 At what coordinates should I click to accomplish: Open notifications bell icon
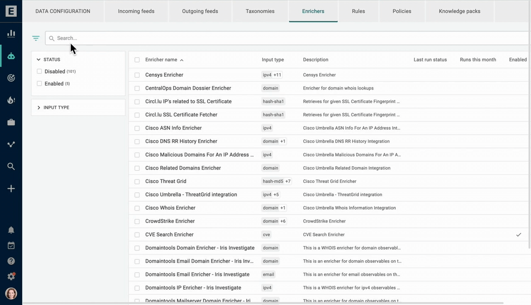[11, 230]
